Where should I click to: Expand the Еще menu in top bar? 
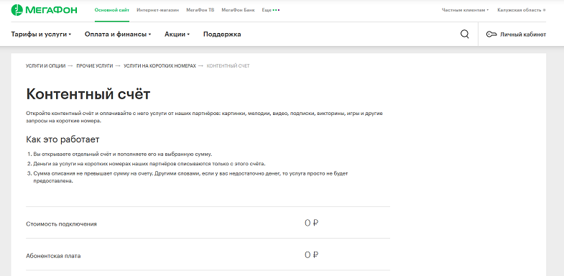(270, 10)
